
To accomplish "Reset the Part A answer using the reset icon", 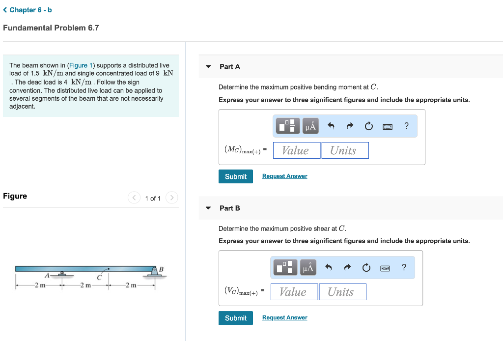I will pyautogui.click(x=368, y=126).
